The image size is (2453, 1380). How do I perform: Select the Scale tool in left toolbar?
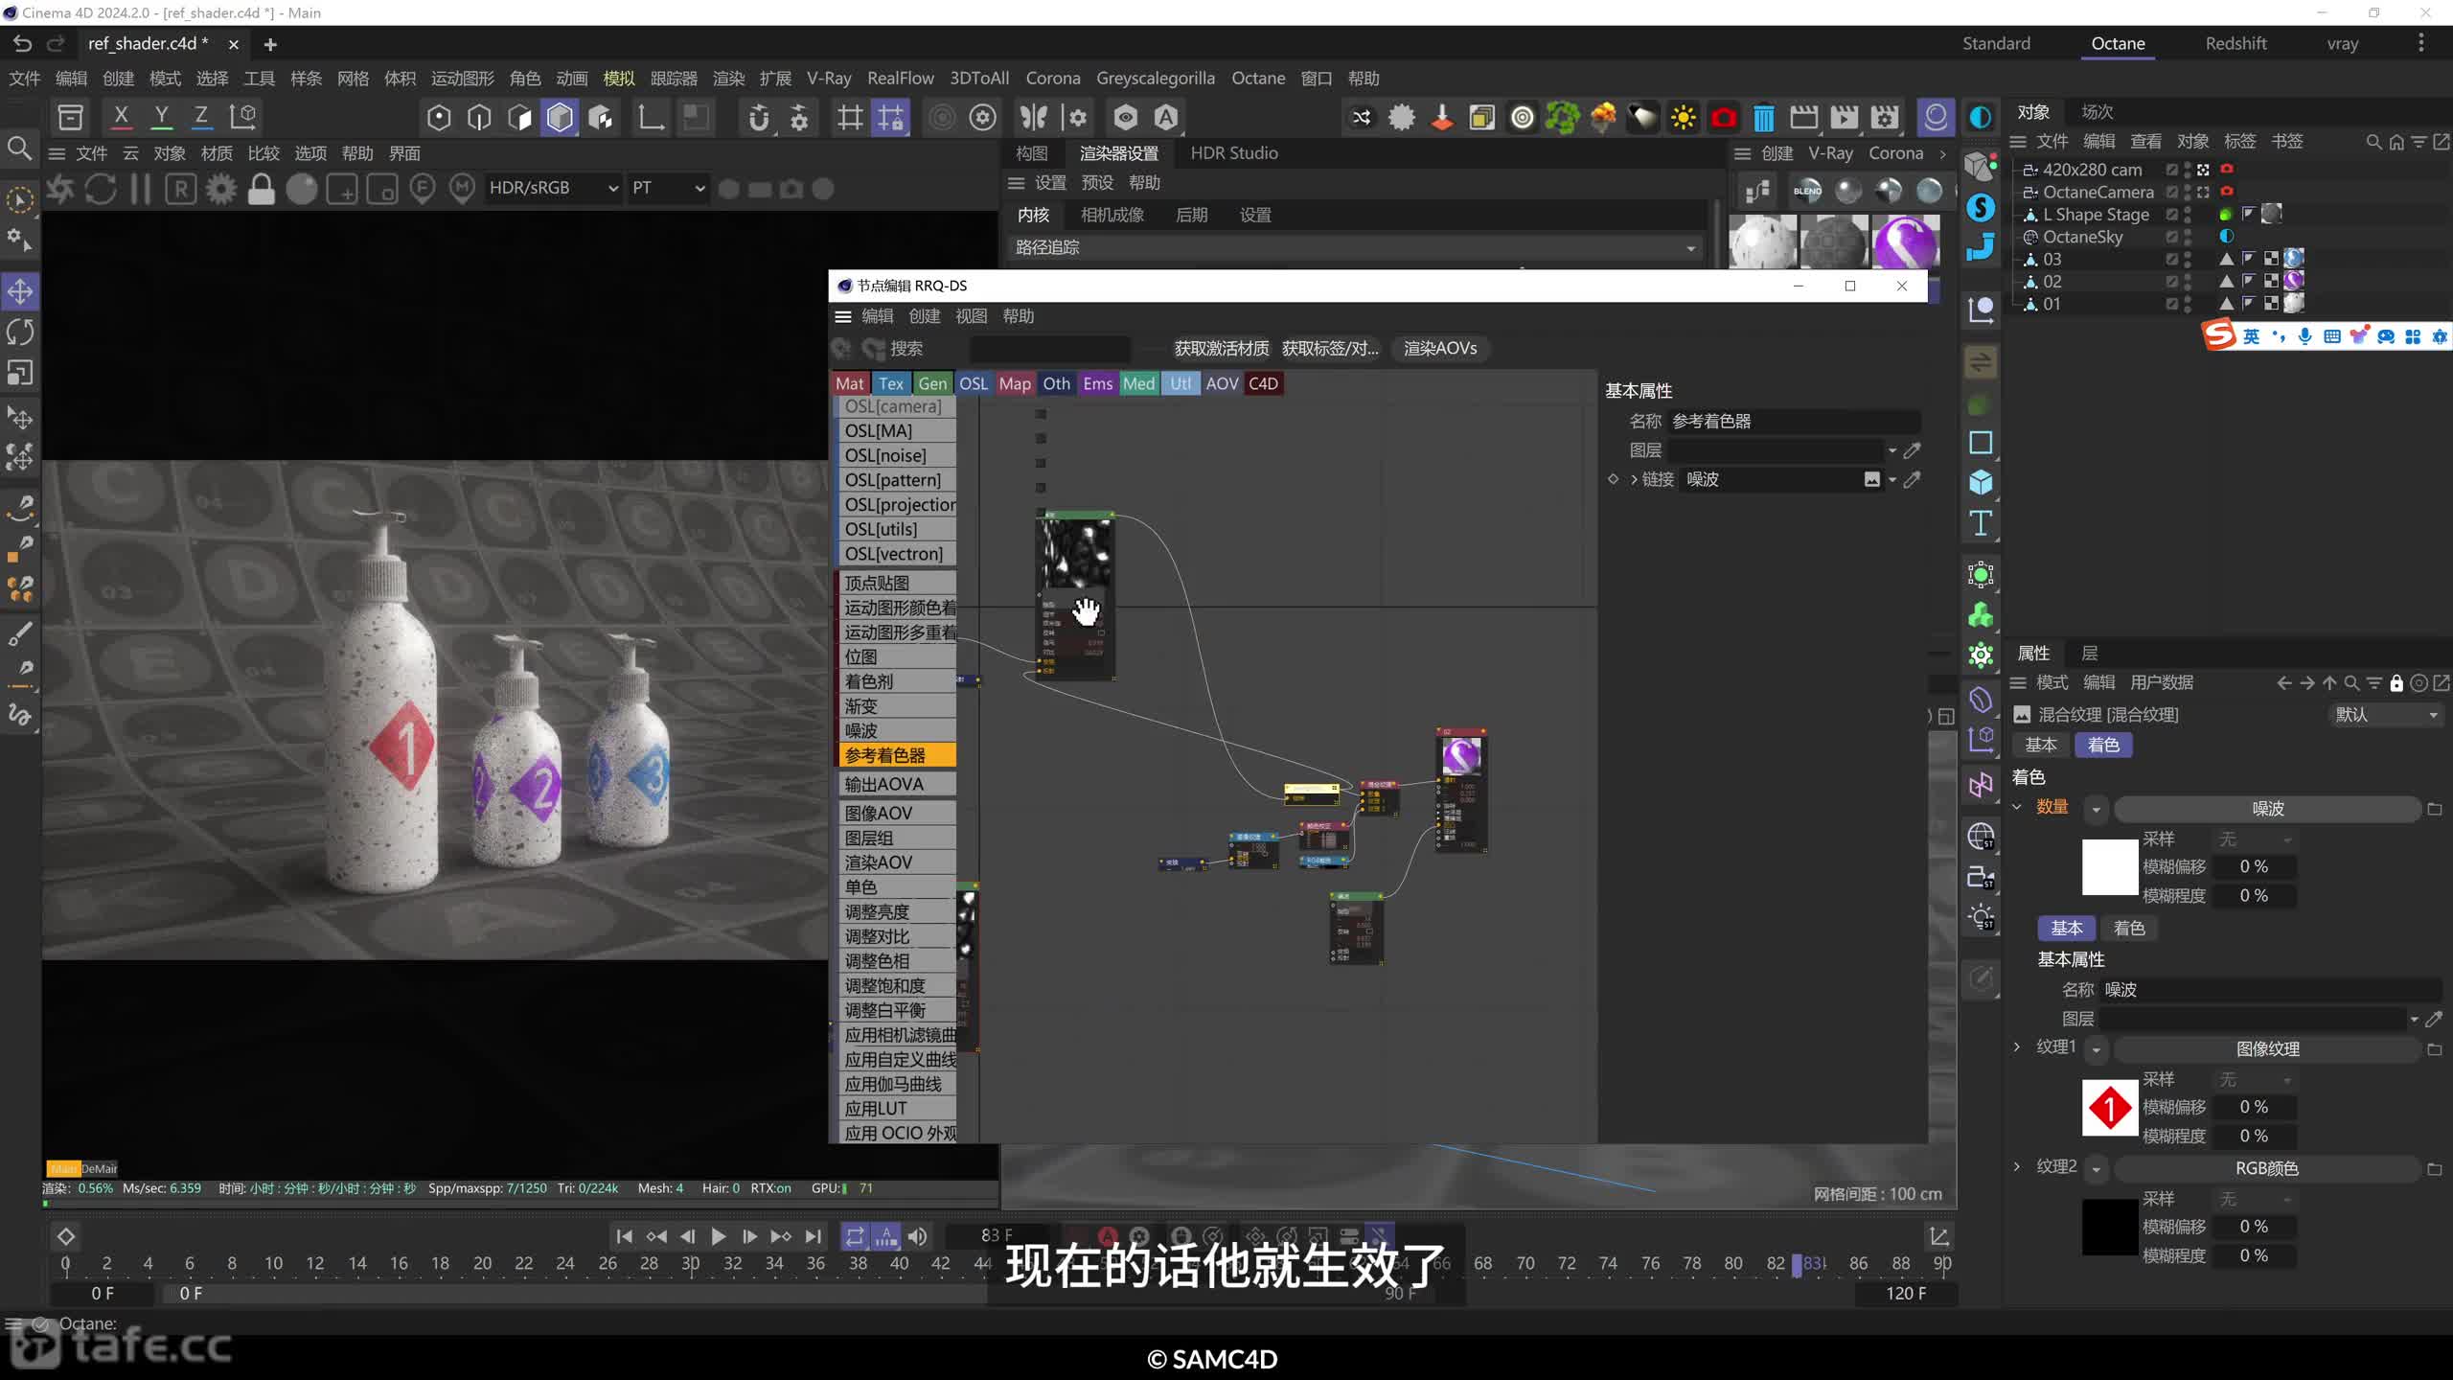click(x=20, y=372)
